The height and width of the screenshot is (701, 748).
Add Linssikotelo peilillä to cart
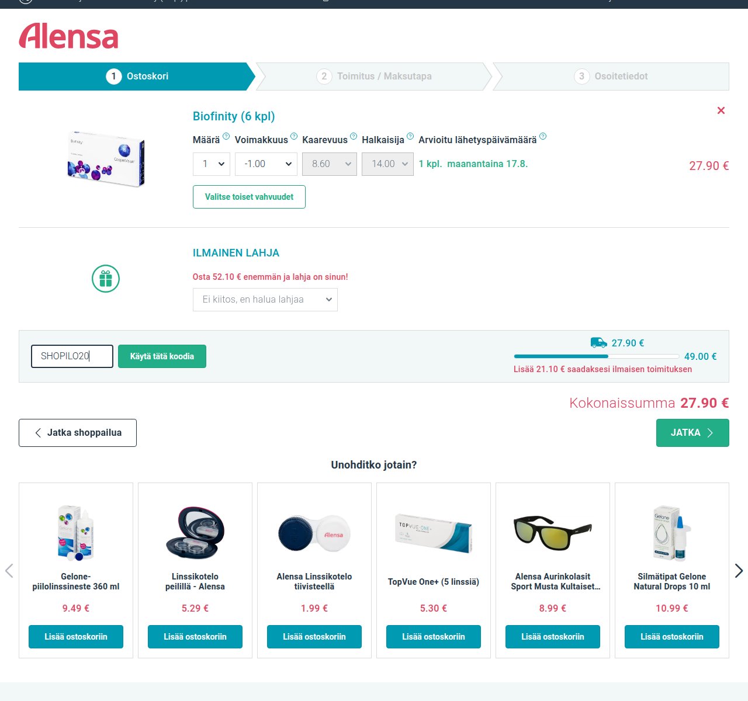coord(195,637)
